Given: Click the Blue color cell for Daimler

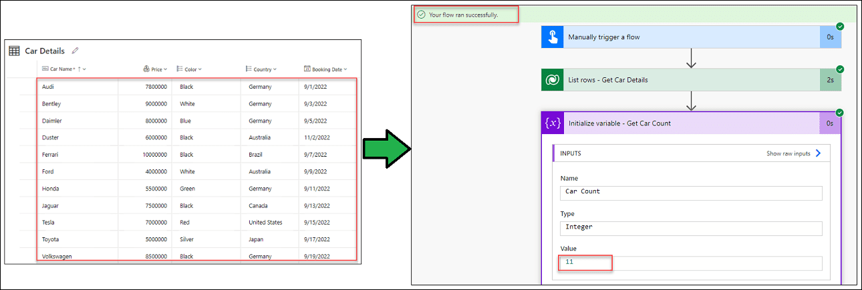Looking at the screenshot, I should [x=186, y=121].
